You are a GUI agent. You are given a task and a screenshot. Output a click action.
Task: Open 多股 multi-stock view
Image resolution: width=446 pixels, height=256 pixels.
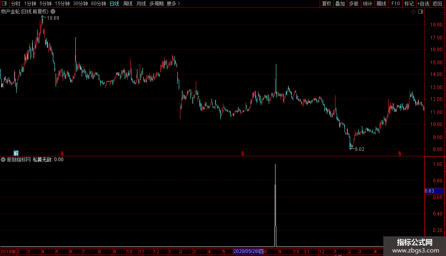click(x=354, y=4)
